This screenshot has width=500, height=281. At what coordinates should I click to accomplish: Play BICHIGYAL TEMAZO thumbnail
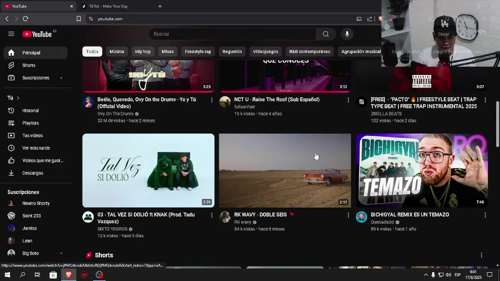422,171
